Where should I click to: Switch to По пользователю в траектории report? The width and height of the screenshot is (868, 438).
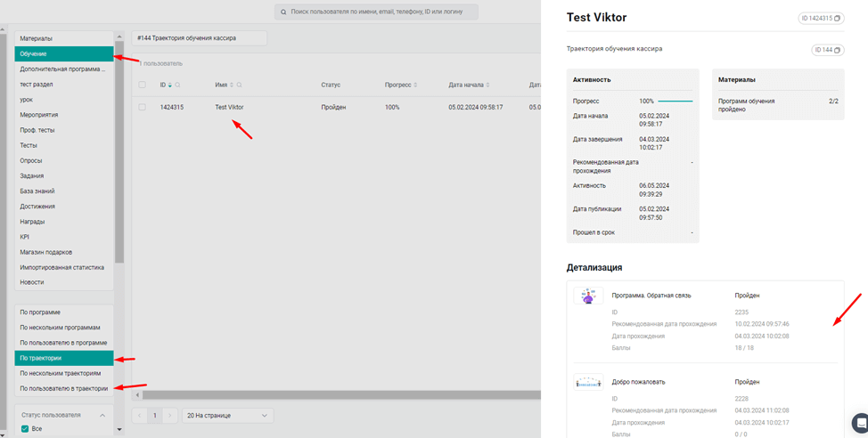[x=64, y=388]
